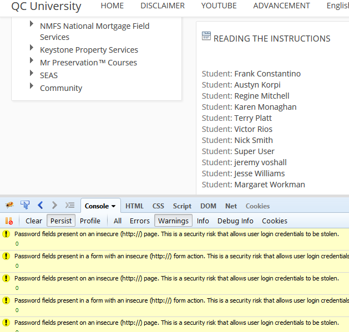349x332 pixels.
Task: Open READING THE INSTRUCTIONS heading link
Action: [x=272, y=38]
